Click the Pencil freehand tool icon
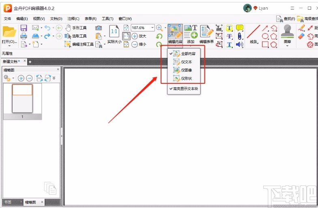The height and width of the screenshot is (208, 318). [x=302, y=28]
